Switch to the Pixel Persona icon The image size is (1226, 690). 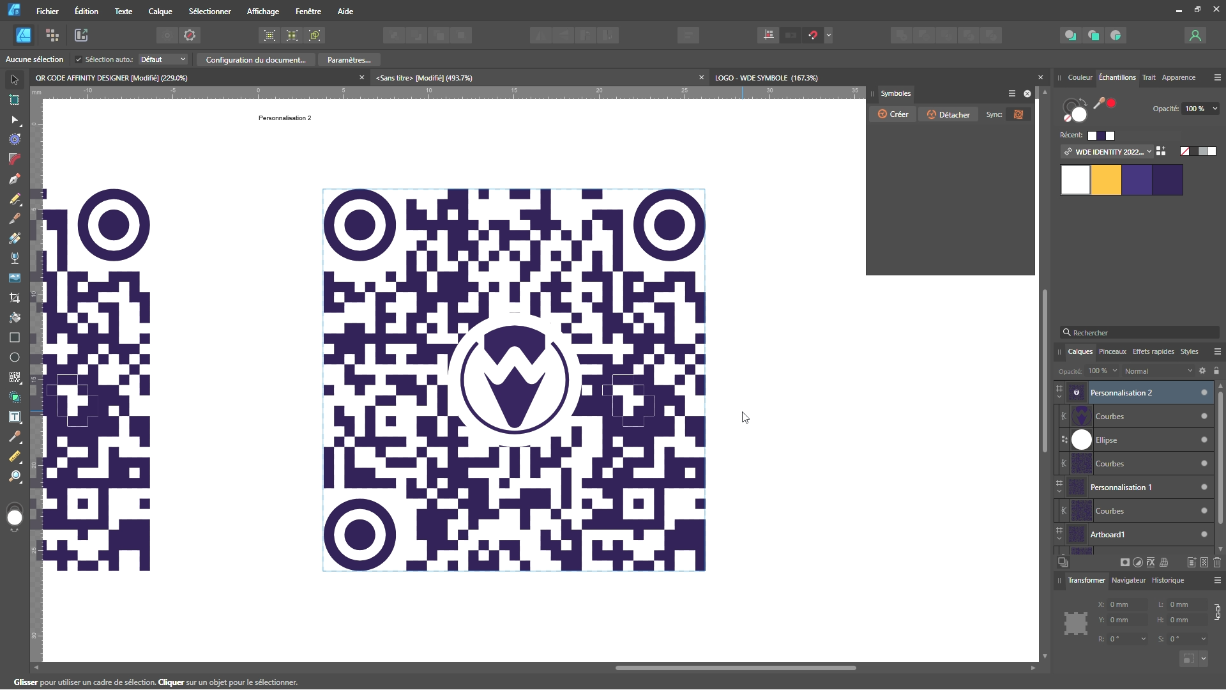point(52,35)
